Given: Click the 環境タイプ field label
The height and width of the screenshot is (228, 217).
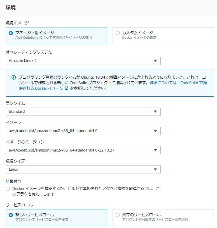Looking at the screenshot, I should click(x=16, y=161).
